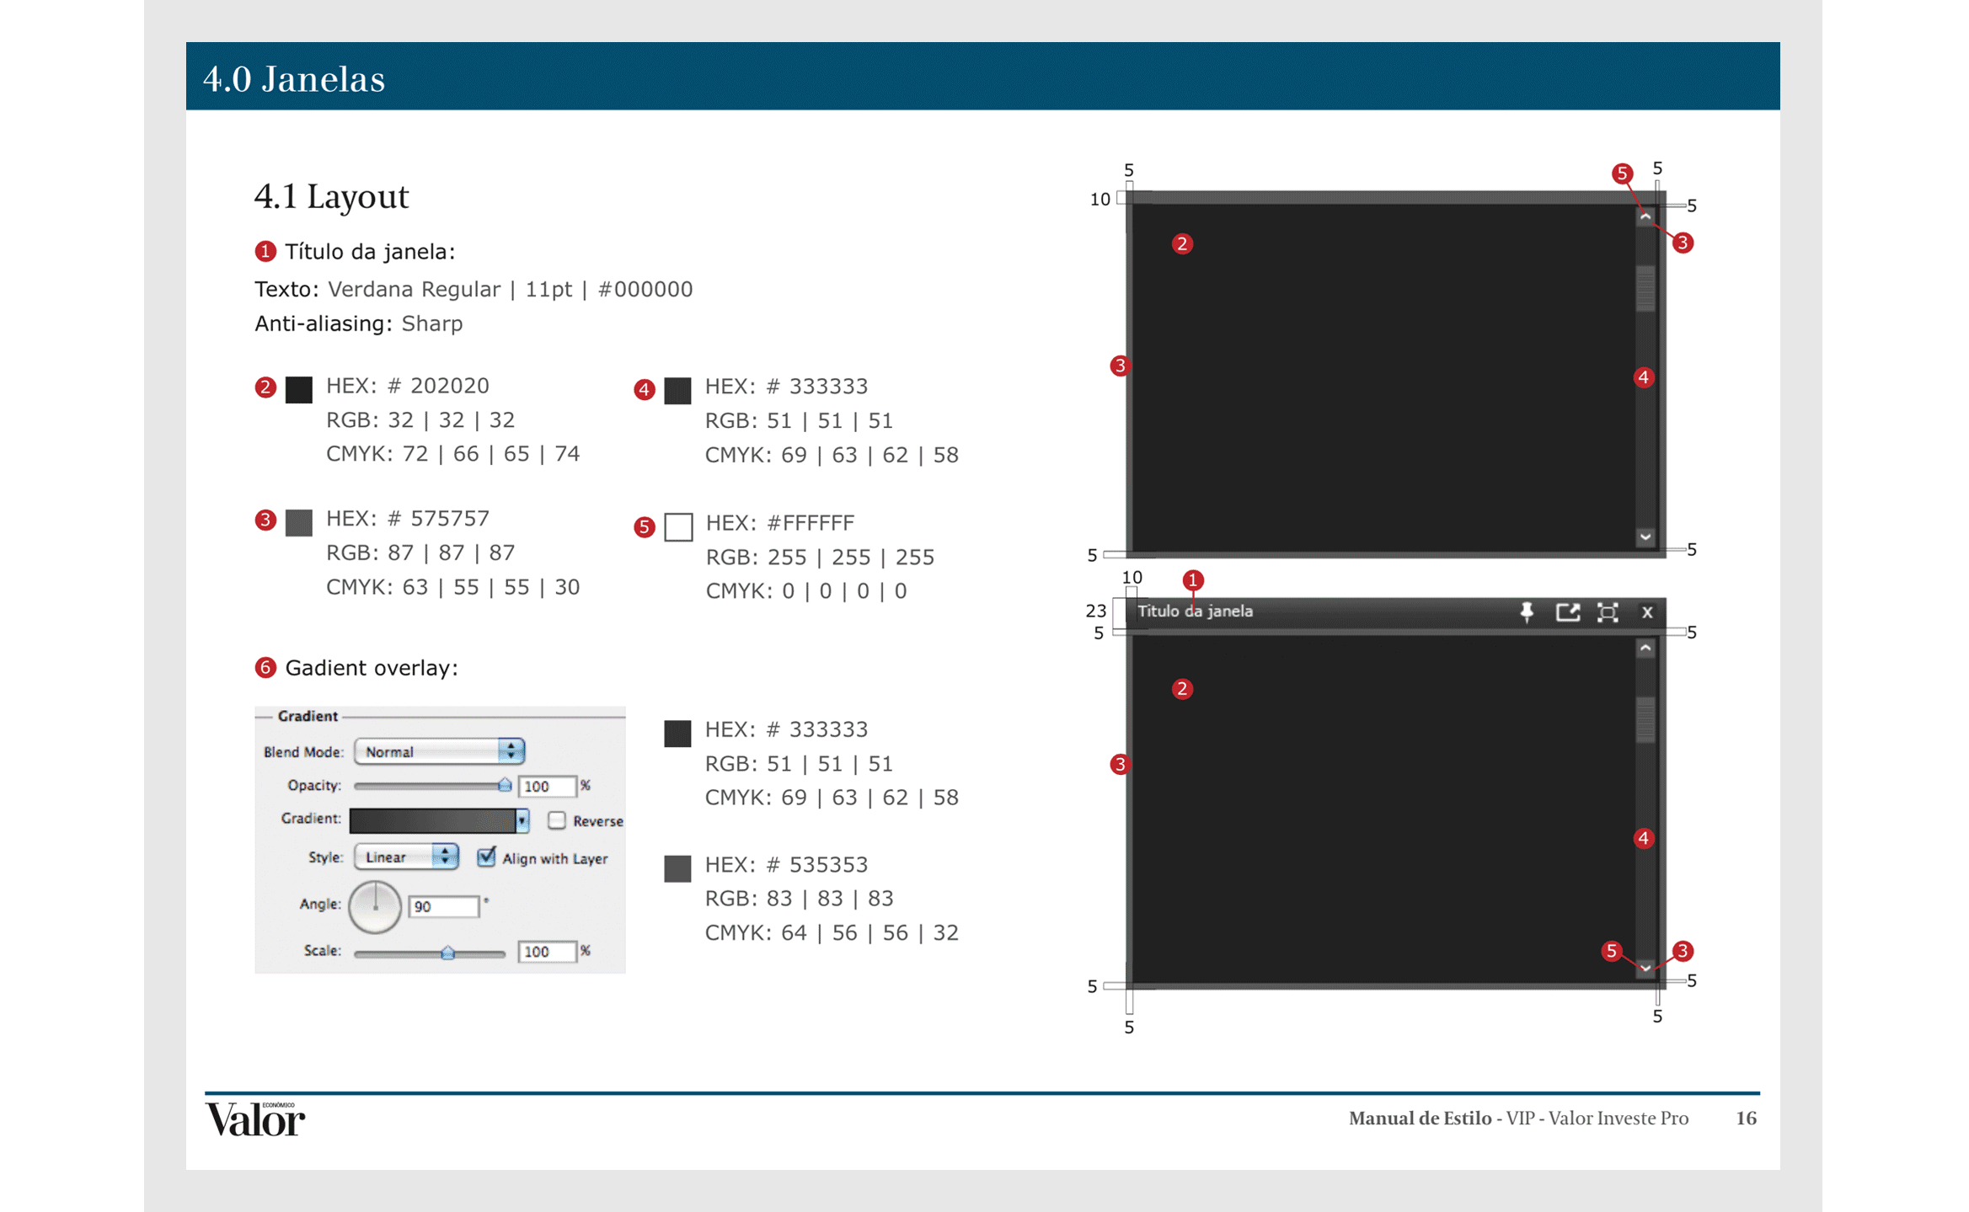Click 'Verdana Regular | 11pt | #000000' text
This screenshot has height=1212, width=1969.
[510, 290]
